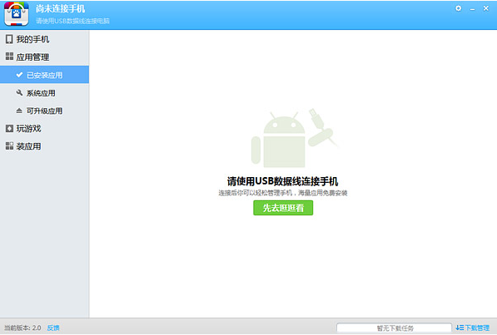Open the 已安装应用 list
Viewport: 497px width, 335px height.
pos(44,75)
